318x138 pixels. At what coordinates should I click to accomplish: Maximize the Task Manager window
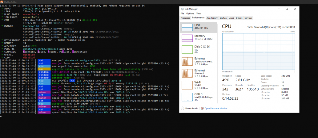tap(287, 9)
